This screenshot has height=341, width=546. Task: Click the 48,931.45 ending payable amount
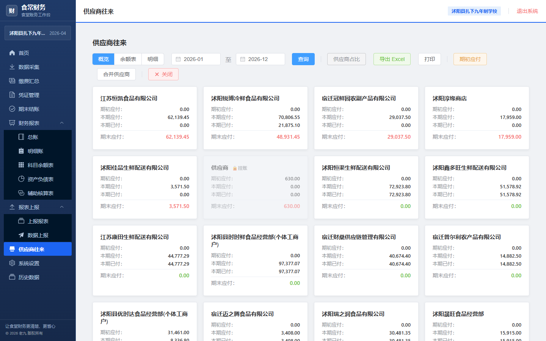tap(288, 137)
